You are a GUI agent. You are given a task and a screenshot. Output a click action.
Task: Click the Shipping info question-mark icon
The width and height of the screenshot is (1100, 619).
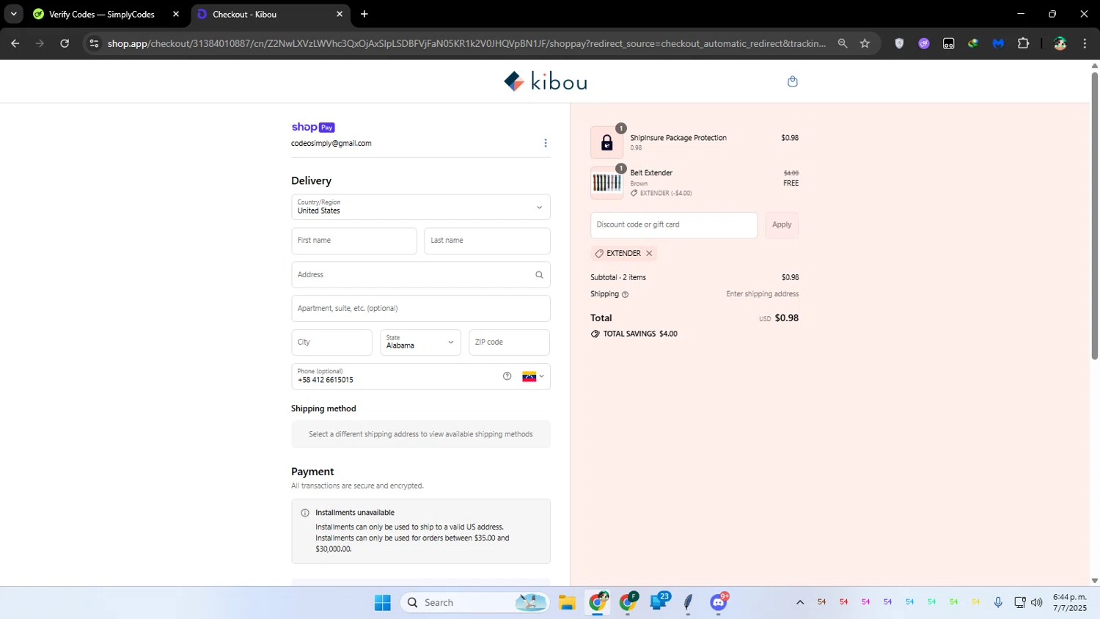tap(625, 295)
